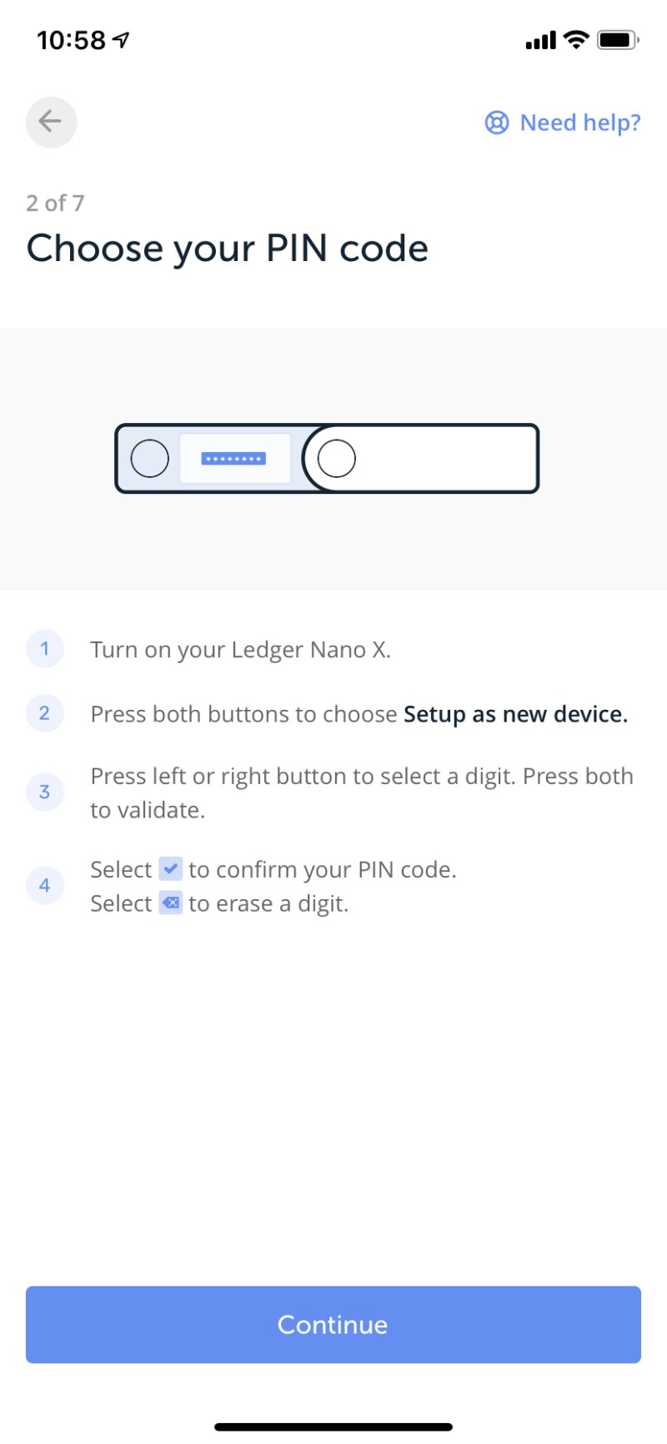Viewport: 667px width, 1444px height.
Task: Click the round button on the Ledger swivel cover
Action: tap(337, 458)
